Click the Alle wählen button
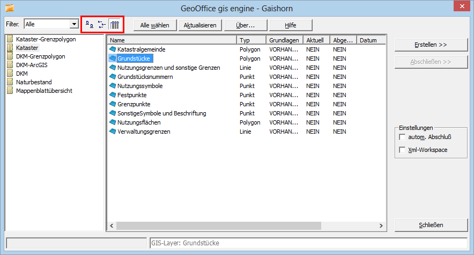 155,25
